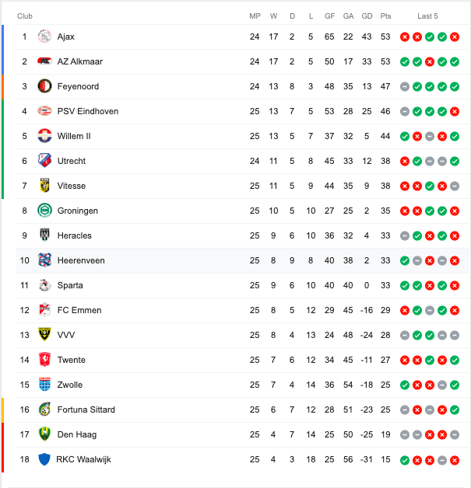
Task: Open the Den Haag club name
Action: [77, 435]
